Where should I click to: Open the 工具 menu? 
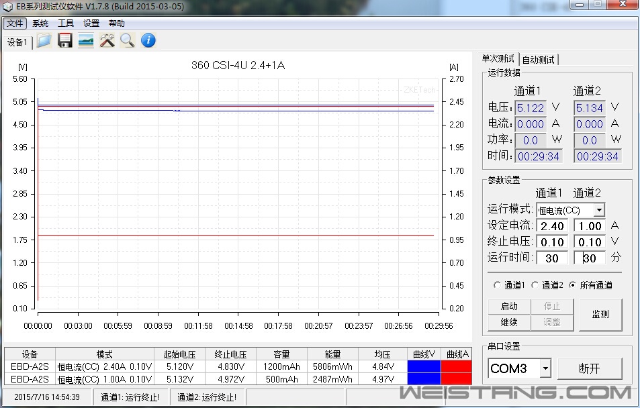(x=66, y=23)
